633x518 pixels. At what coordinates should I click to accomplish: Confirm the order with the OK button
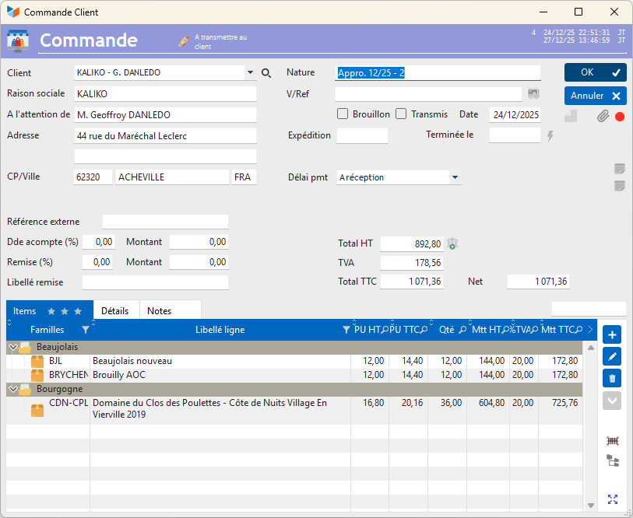tap(595, 72)
